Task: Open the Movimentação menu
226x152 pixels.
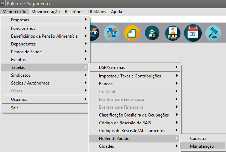Action: point(46,11)
